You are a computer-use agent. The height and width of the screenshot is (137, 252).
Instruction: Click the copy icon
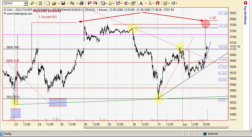[72, 3]
